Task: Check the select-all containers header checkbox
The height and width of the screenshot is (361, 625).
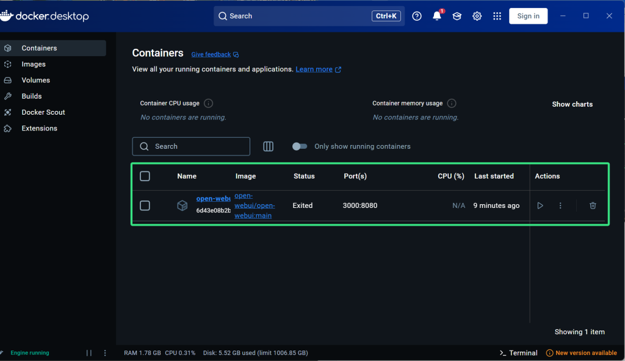Action: (x=145, y=176)
